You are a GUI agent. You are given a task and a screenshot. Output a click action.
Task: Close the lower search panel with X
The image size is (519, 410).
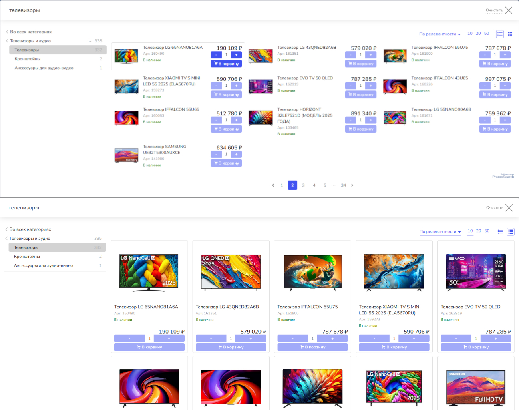click(x=509, y=208)
